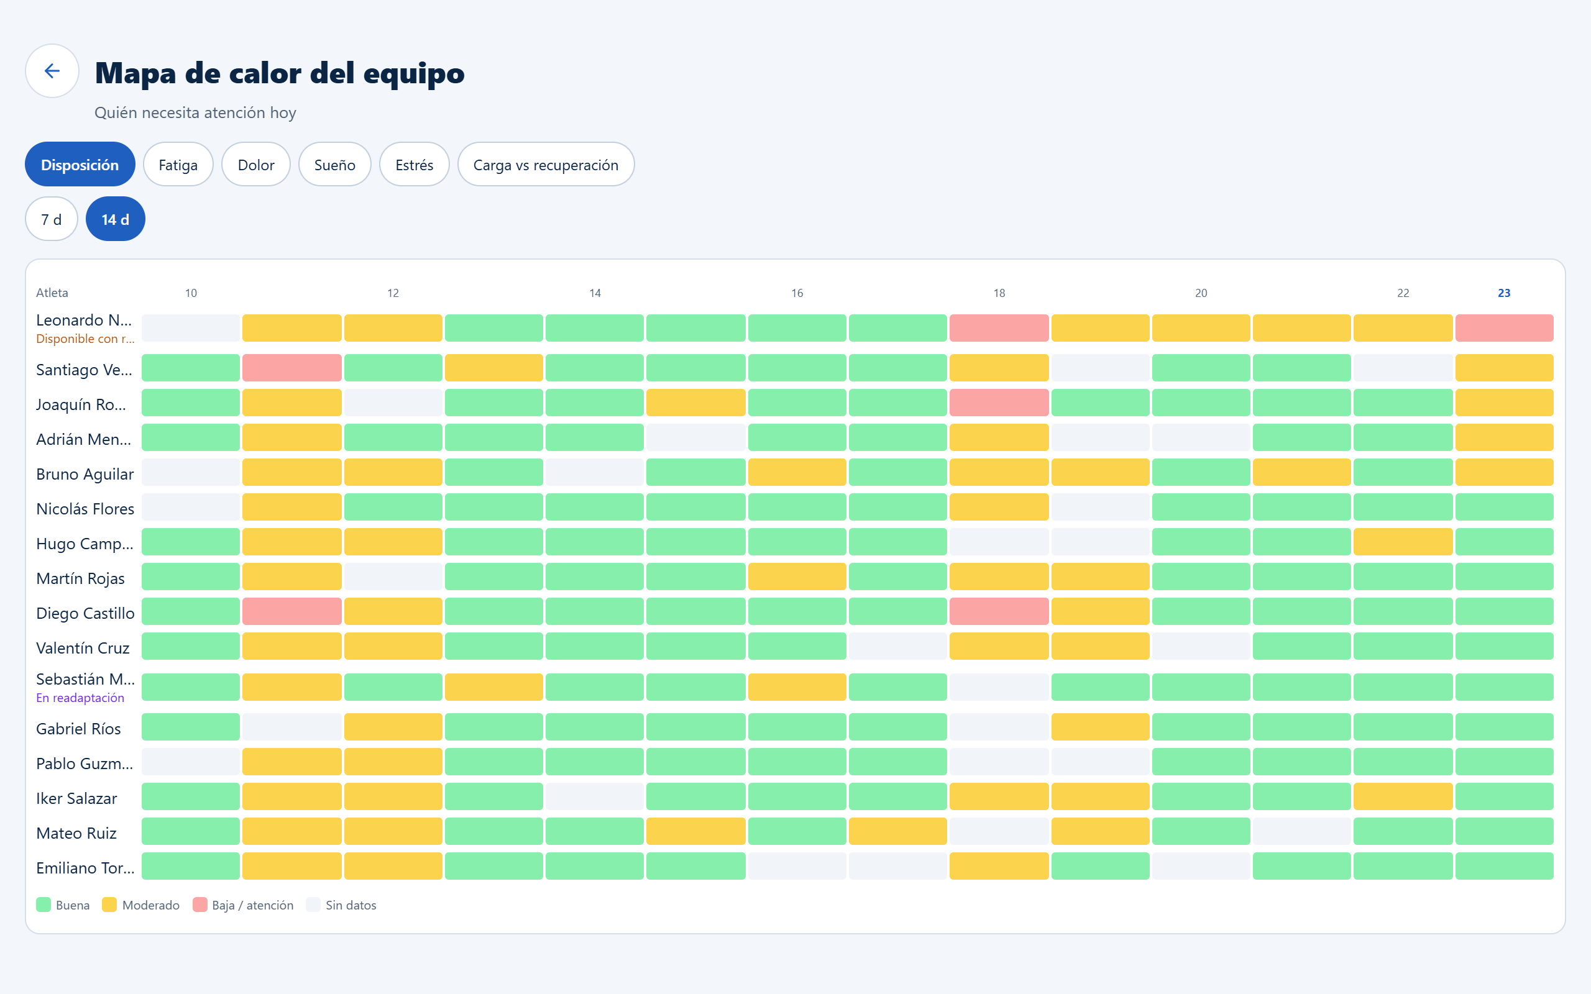Click the Baja / atención legend swatch
Viewport: 1591px width, 994px height.
[x=200, y=905]
